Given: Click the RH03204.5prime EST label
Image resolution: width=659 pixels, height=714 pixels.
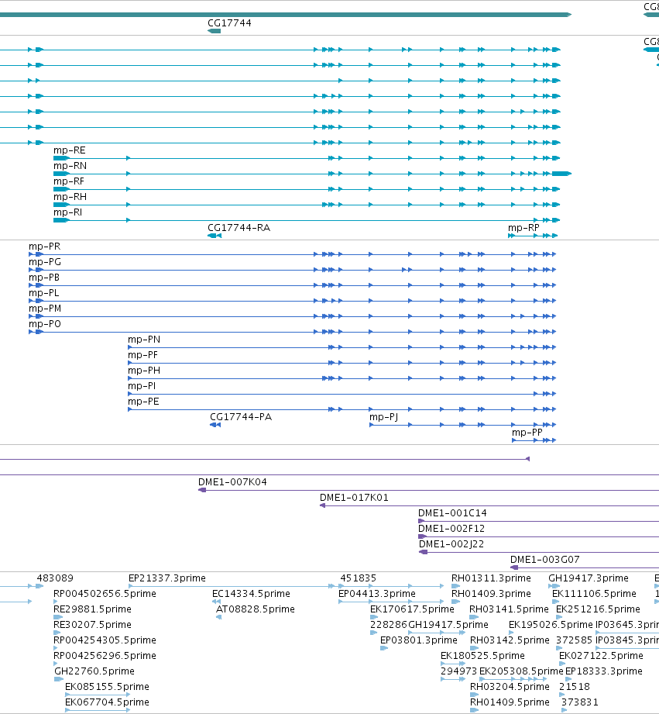Looking at the screenshot, I should coord(510,686).
